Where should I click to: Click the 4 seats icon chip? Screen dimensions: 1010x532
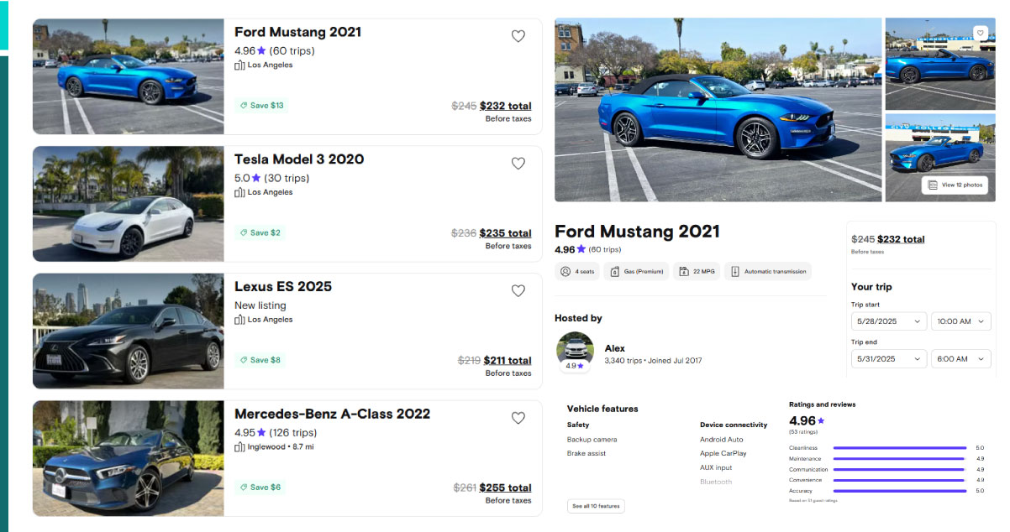[576, 272]
